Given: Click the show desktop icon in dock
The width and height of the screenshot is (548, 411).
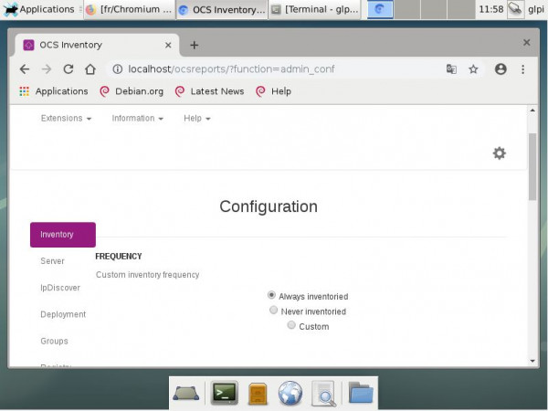Looking at the screenshot, I should point(186,393).
